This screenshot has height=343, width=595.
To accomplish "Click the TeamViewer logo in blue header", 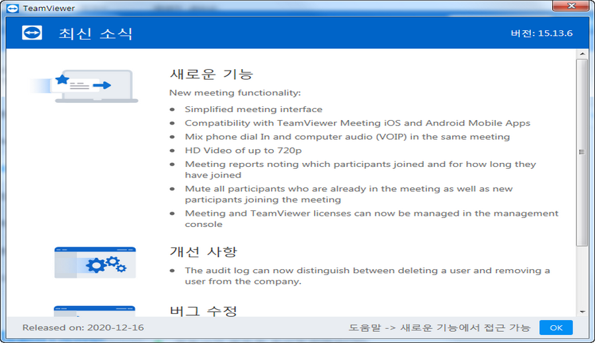I will coord(32,33).
